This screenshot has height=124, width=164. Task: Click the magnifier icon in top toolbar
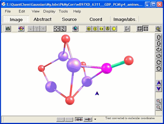158,29
